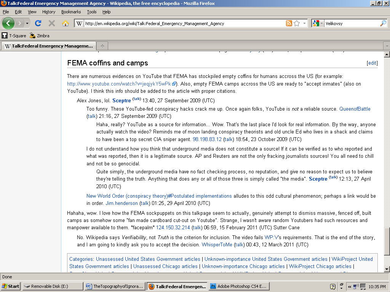Bookmark this page with the star icon
390x292 pixels.
pyautogui.click(x=297, y=23)
